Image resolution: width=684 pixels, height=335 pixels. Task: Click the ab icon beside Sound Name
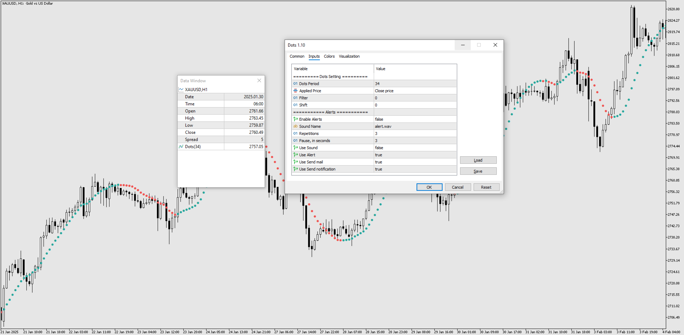pos(295,126)
